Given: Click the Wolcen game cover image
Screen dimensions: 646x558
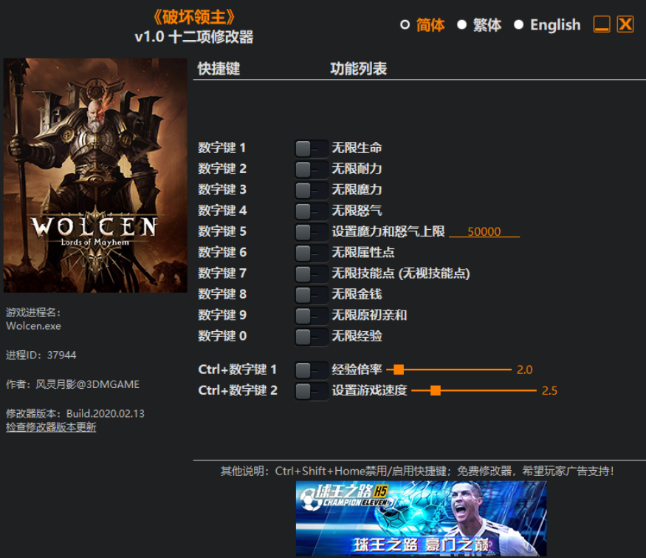Looking at the screenshot, I should pos(95,175).
